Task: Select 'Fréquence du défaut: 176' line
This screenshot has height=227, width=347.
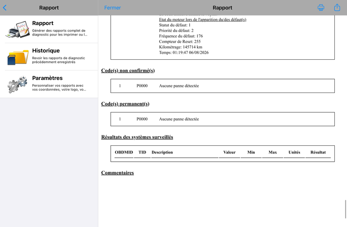Action: click(181, 36)
